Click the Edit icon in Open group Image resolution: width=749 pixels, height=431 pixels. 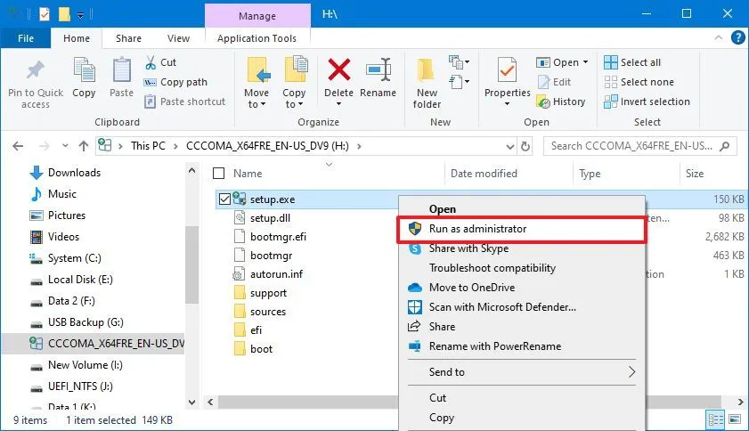coord(544,82)
